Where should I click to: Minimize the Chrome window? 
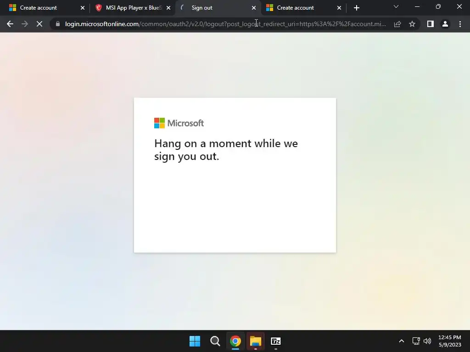tap(417, 6)
